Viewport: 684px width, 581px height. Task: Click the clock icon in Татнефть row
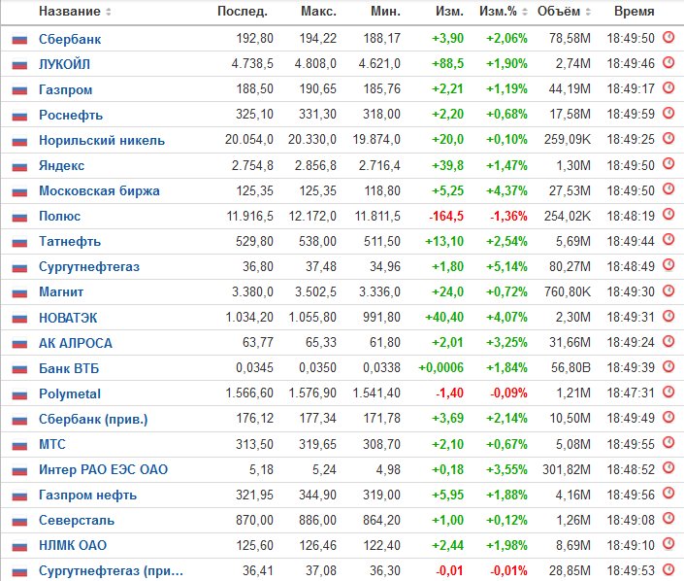coord(668,239)
